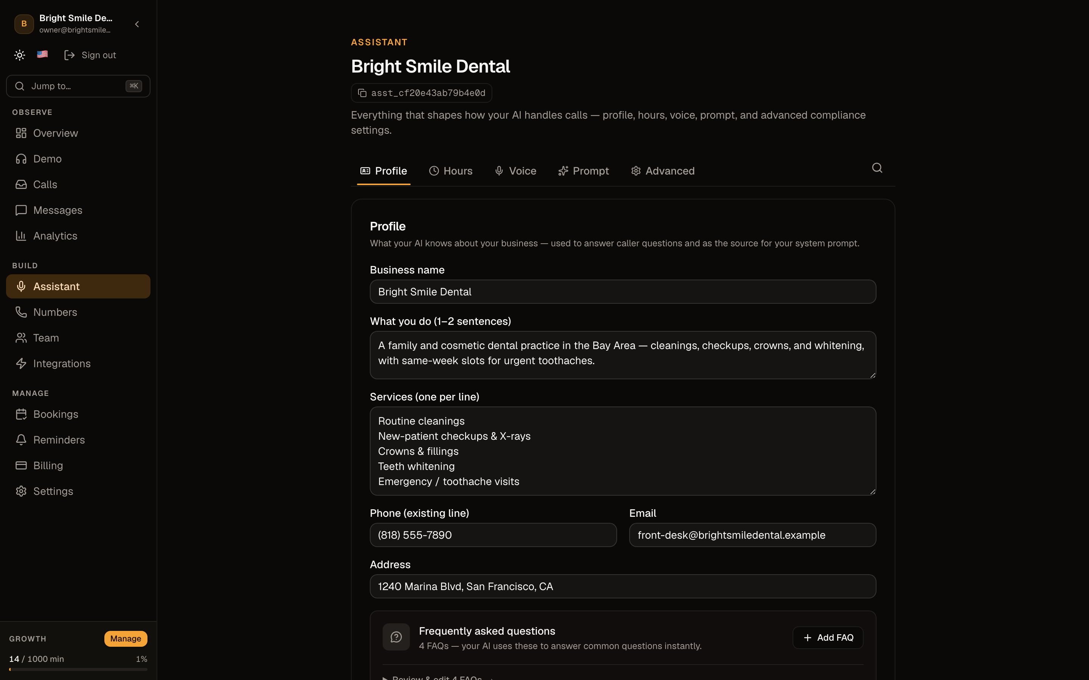Change language with the US flag icon
The width and height of the screenshot is (1089, 680).
(x=42, y=54)
